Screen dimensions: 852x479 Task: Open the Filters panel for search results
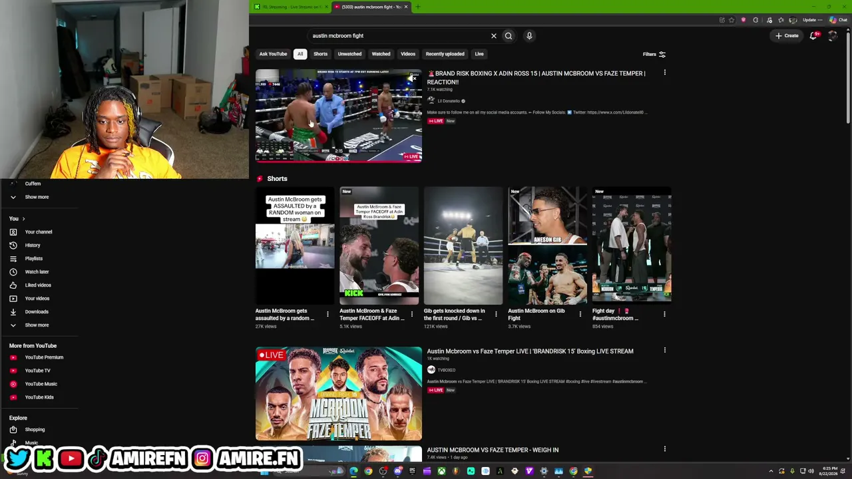coord(654,55)
